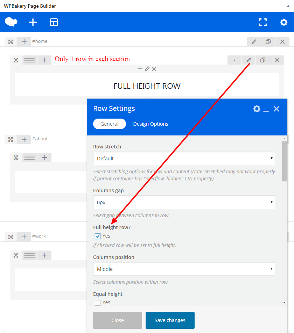The height and width of the screenshot is (333, 294).
Task: Click the Row Settings panel scrollbar
Action: [x=284, y=161]
